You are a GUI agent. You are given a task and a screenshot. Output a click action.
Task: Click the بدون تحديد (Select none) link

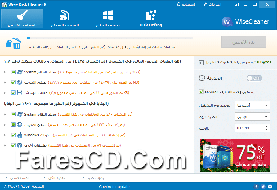tap(95, 178)
